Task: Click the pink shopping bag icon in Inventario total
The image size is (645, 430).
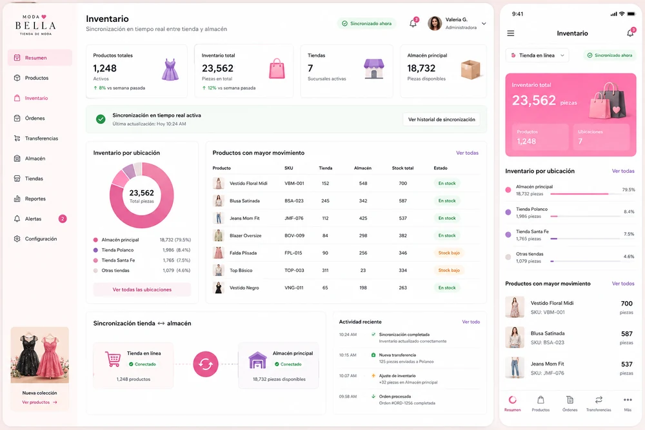Action: click(277, 68)
